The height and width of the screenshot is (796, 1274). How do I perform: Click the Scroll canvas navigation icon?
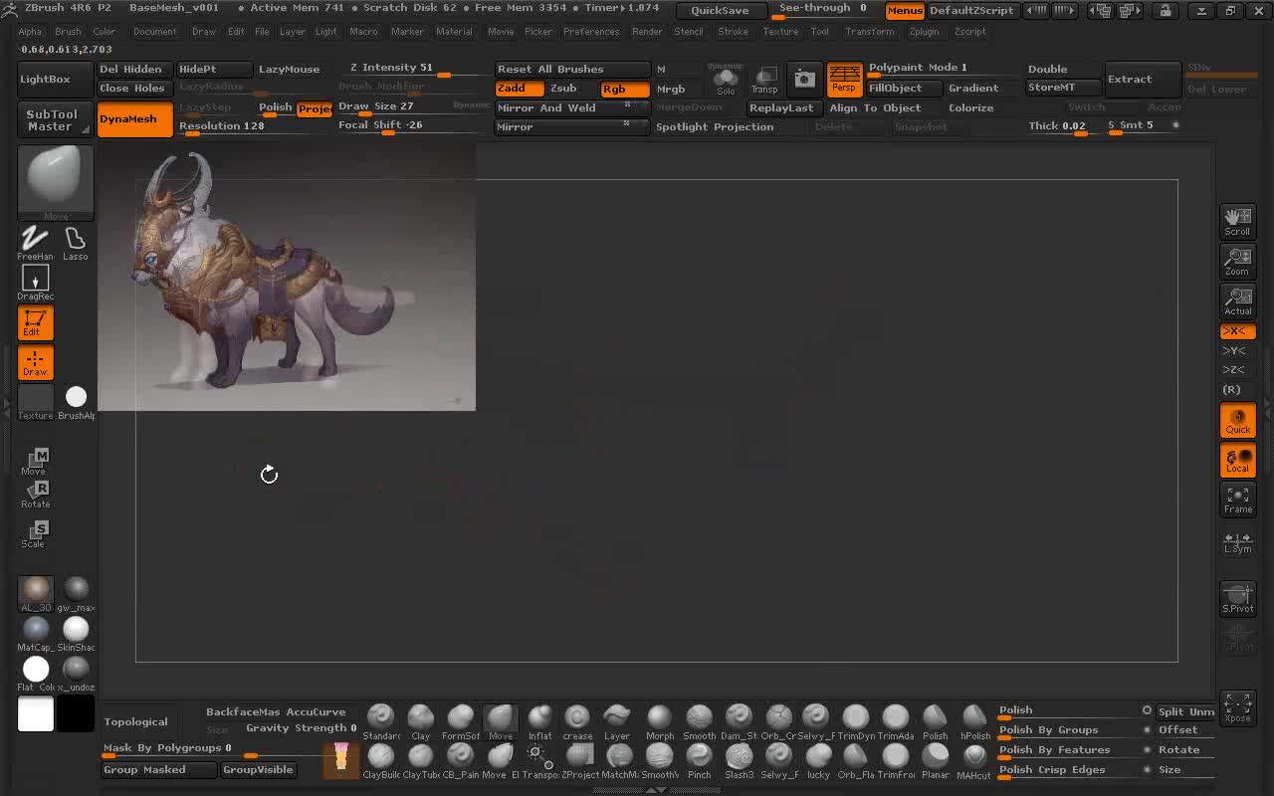(x=1237, y=221)
